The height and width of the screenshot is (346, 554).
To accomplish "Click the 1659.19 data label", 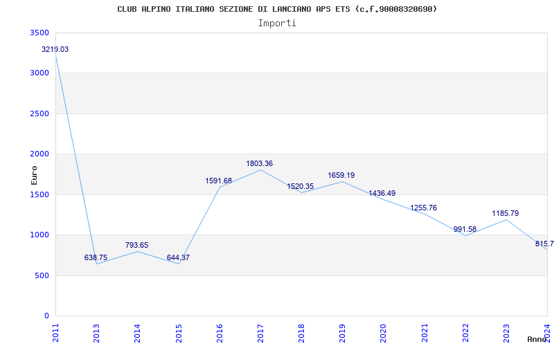I will pos(341,176).
